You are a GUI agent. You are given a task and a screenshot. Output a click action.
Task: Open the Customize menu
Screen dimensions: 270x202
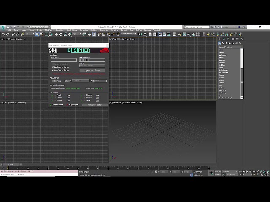[x=104, y=30]
